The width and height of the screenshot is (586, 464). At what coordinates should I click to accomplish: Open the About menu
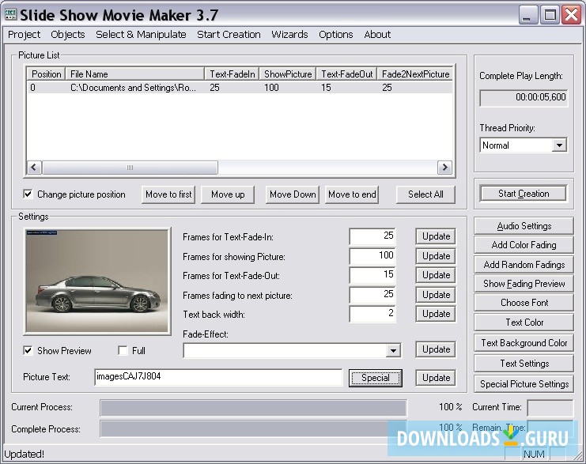coord(377,34)
